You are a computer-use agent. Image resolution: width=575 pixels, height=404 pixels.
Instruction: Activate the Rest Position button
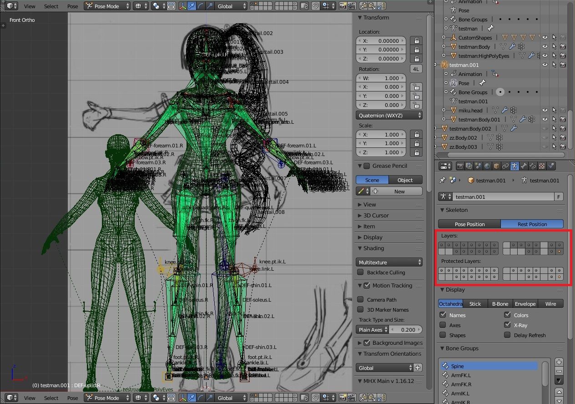pyautogui.click(x=532, y=224)
